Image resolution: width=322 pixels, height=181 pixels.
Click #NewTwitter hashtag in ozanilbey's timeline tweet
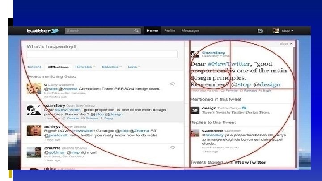[68, 110]
